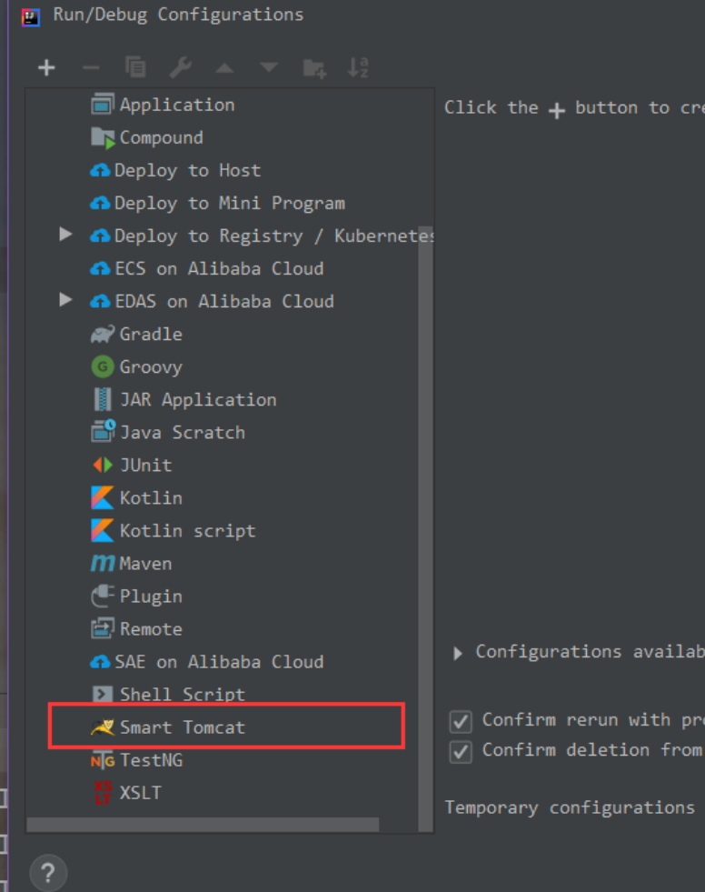Click the Application type icon
The image size is (705, 892).
point(103,105)
